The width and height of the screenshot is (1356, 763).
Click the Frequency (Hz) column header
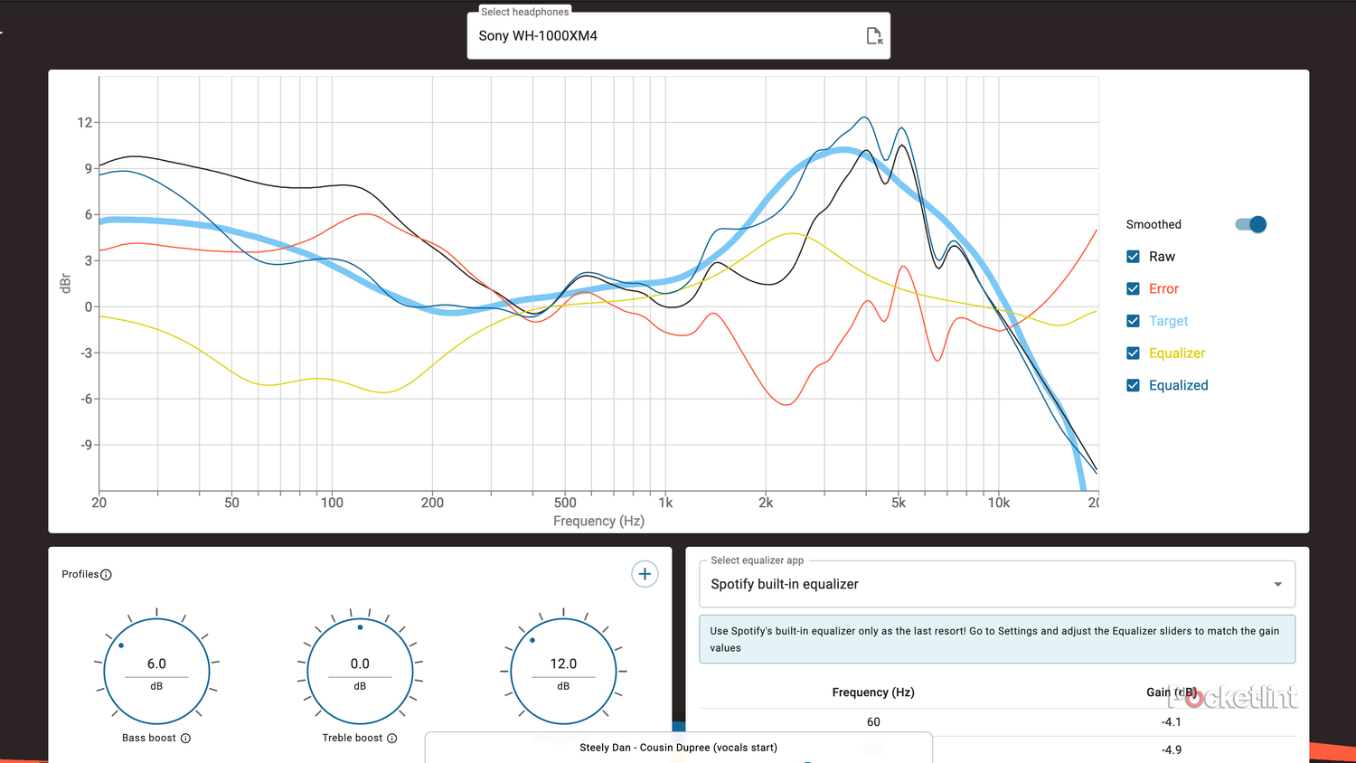[872, 692]
